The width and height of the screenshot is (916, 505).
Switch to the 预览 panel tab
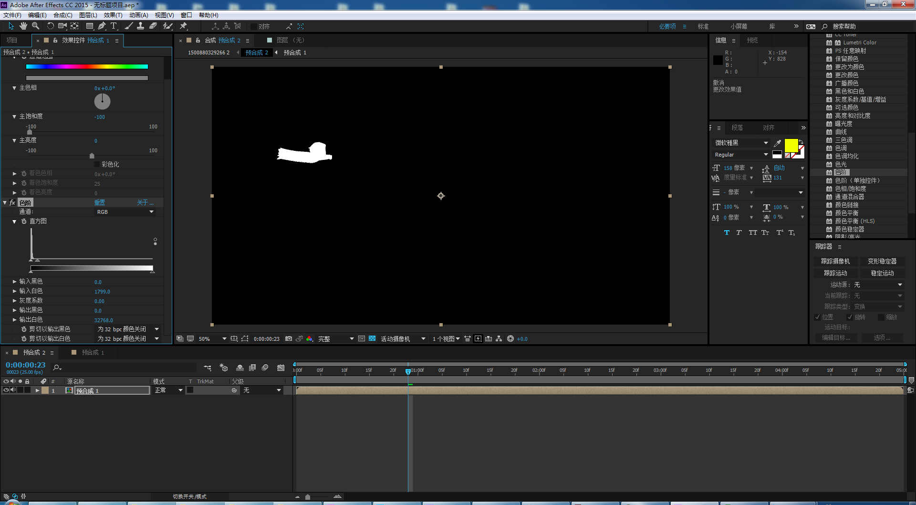(x=752, y=41)
